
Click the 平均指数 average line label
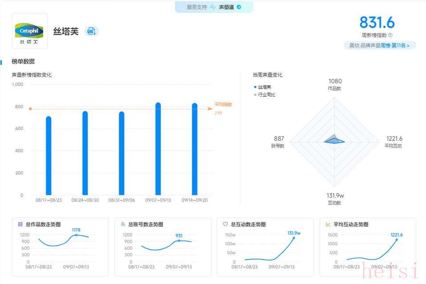click(x=223, y=105)
